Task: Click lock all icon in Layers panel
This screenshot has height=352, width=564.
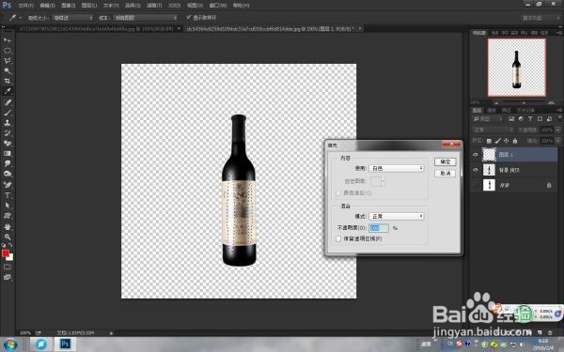Action: [x=515, y=141]
